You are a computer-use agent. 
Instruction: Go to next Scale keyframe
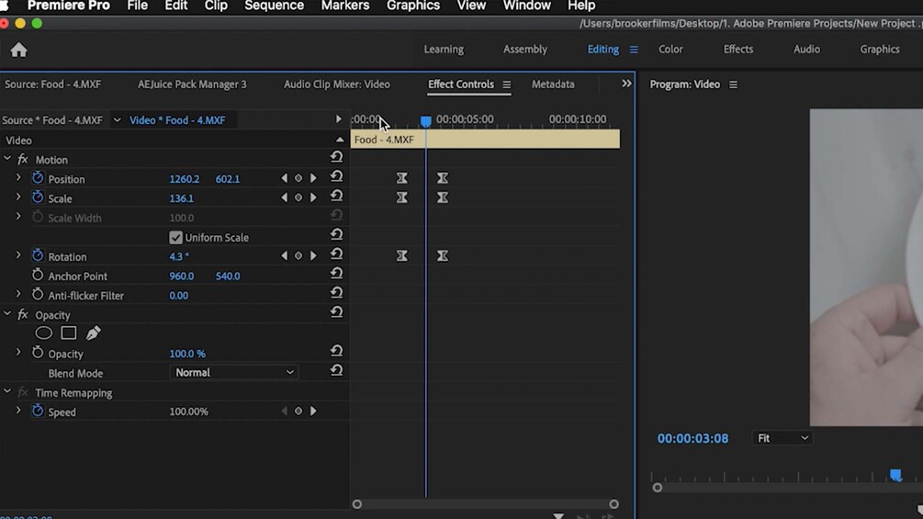[313, 197]
